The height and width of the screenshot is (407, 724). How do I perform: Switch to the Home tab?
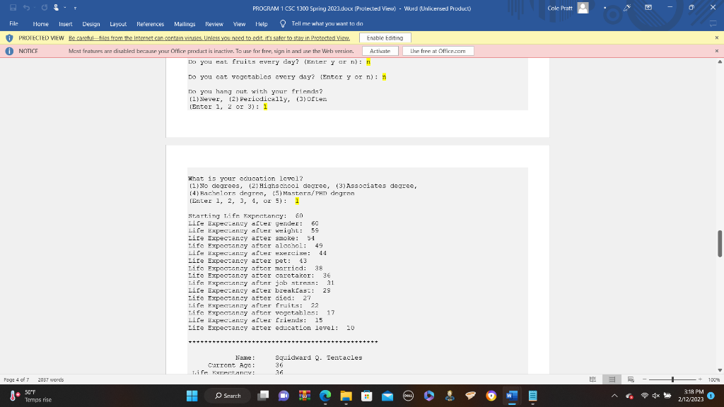tap(40, 24)
